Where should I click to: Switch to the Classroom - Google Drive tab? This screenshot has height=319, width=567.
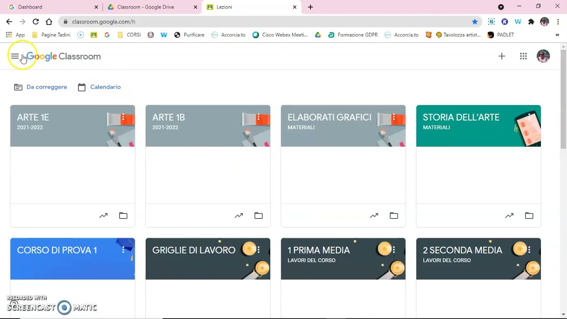point(152,7)
